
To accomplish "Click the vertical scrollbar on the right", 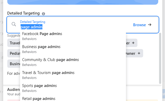I will pyautogui.click(x=160, y=58).
